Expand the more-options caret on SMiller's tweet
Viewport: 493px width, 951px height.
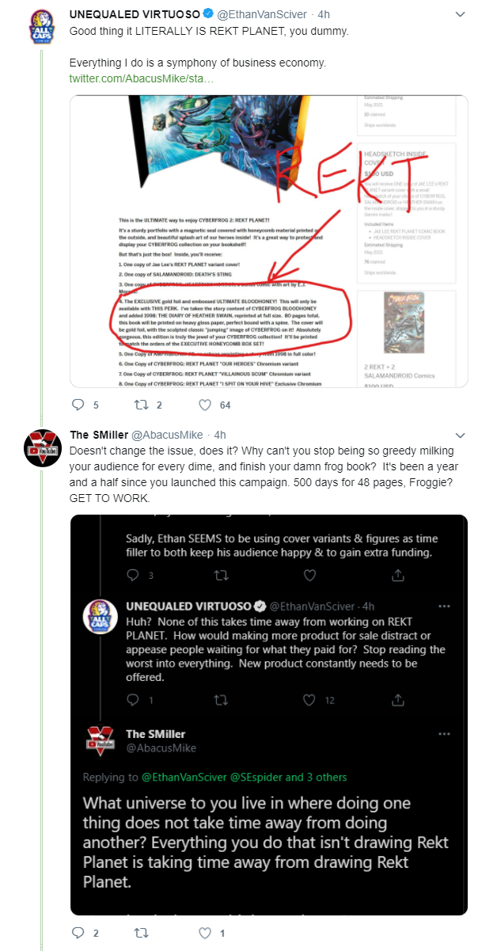pyautogui.click(x=461, y=435)
